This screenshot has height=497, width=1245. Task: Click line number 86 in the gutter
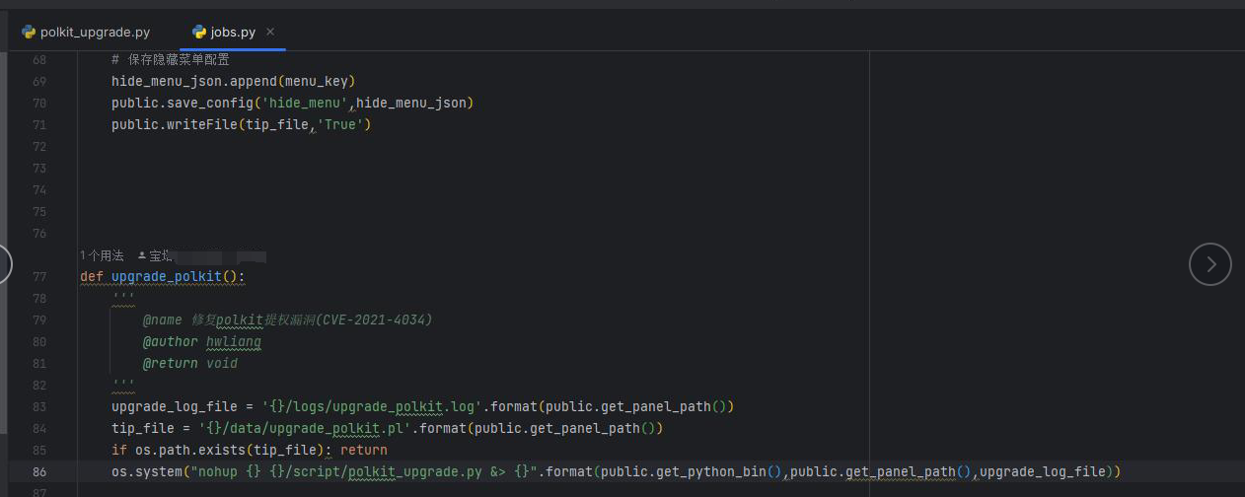(x=39, y=472)
